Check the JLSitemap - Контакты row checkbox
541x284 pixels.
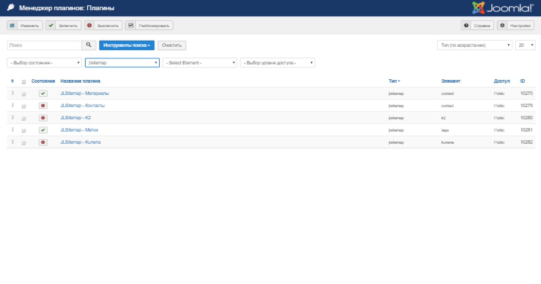23,106
